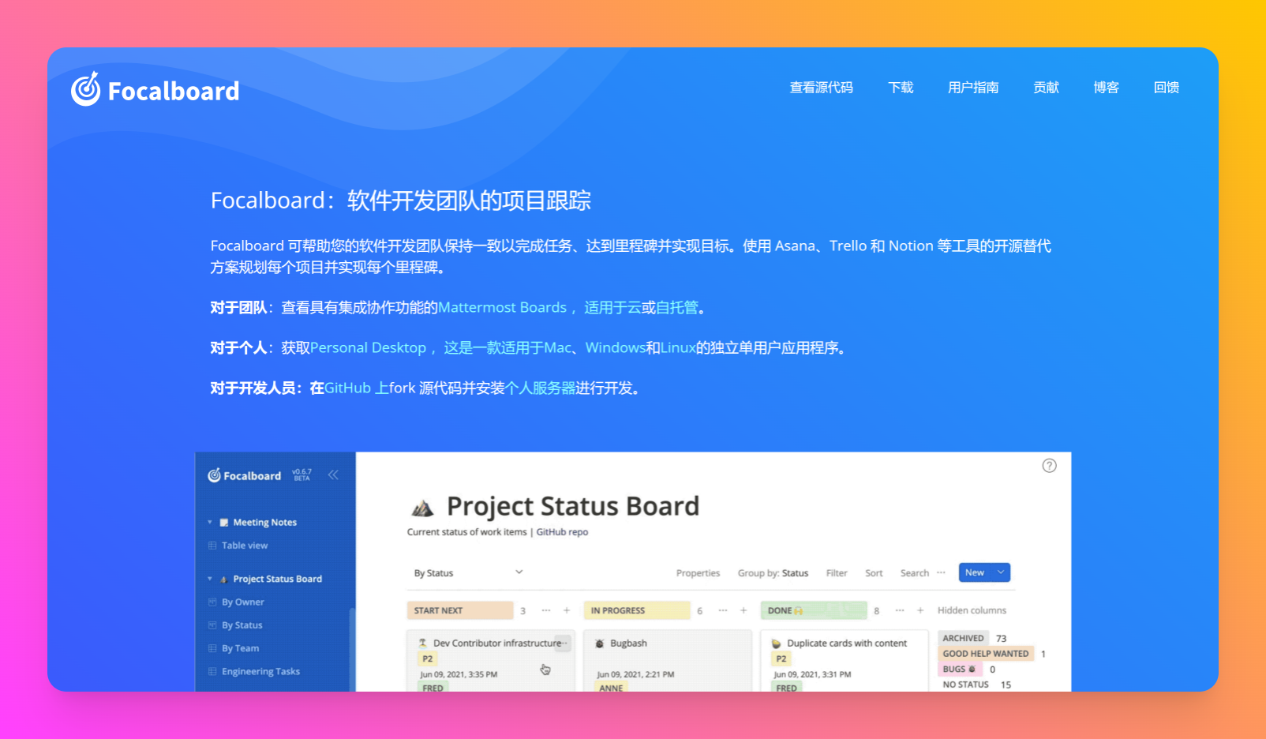Click the GOOD HELP WANTED hidden column label
The image size is (1266, 739).
tap(986, 654)
